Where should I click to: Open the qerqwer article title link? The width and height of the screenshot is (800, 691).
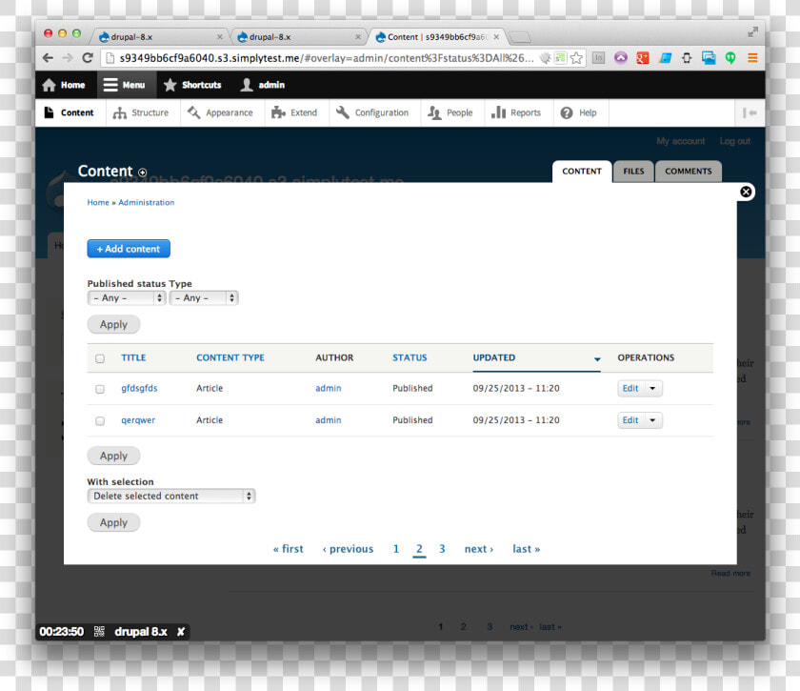138,420
